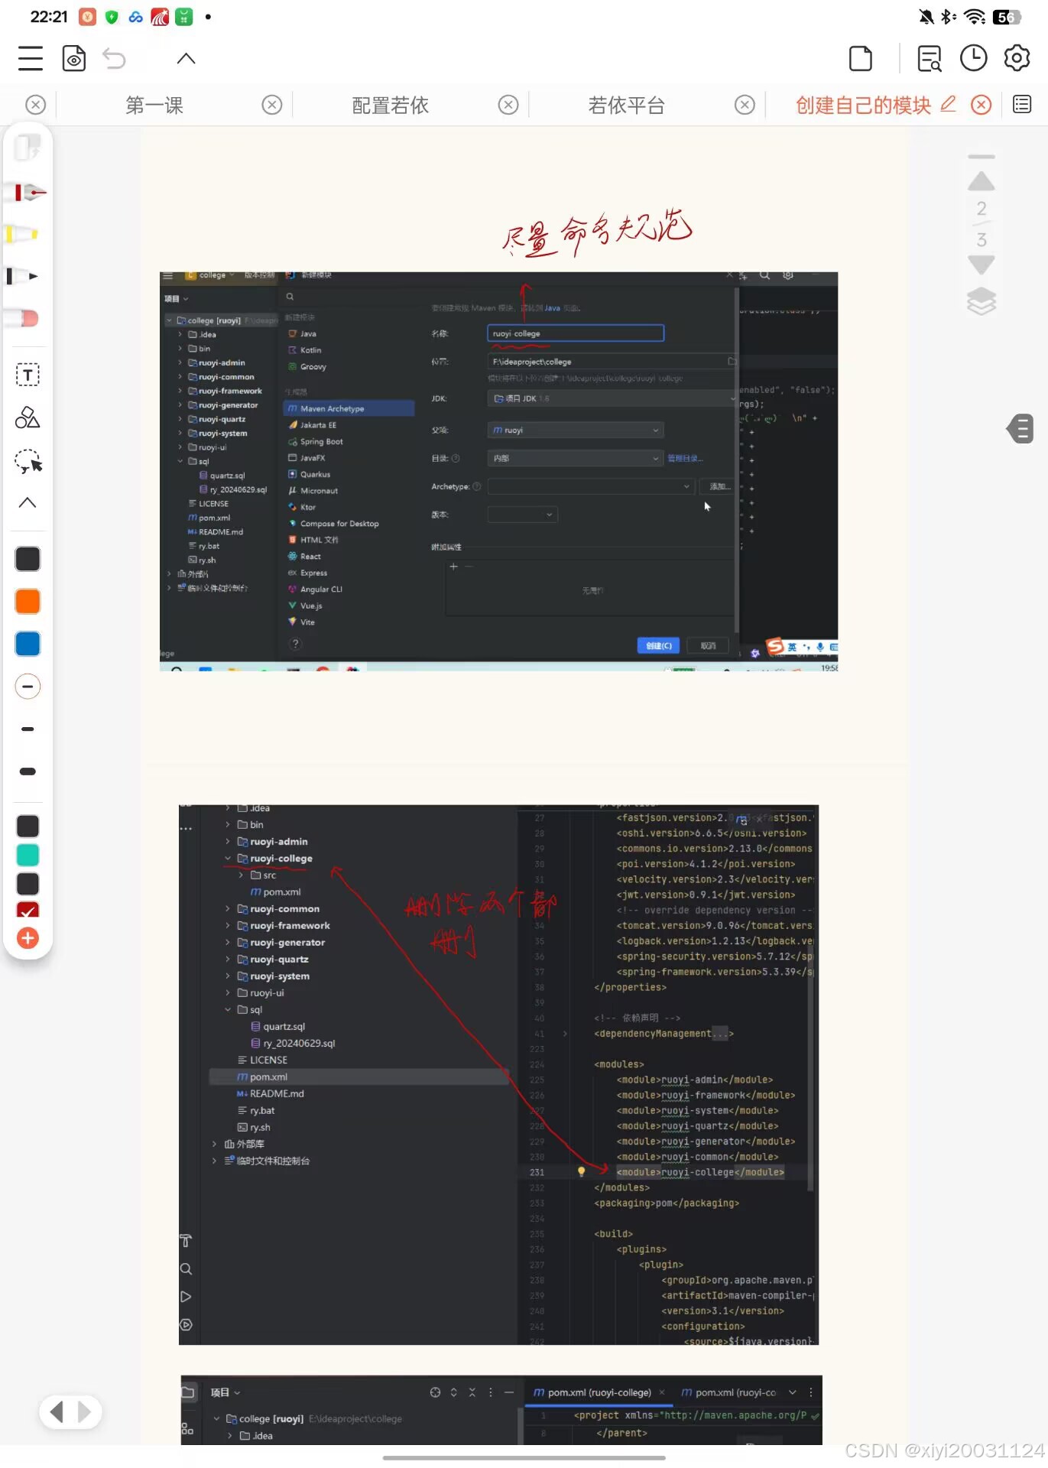This screenshot has height=1468, width=1048.
Task: Close the 创建自己的模块 tab
Action: click(981, 105)
